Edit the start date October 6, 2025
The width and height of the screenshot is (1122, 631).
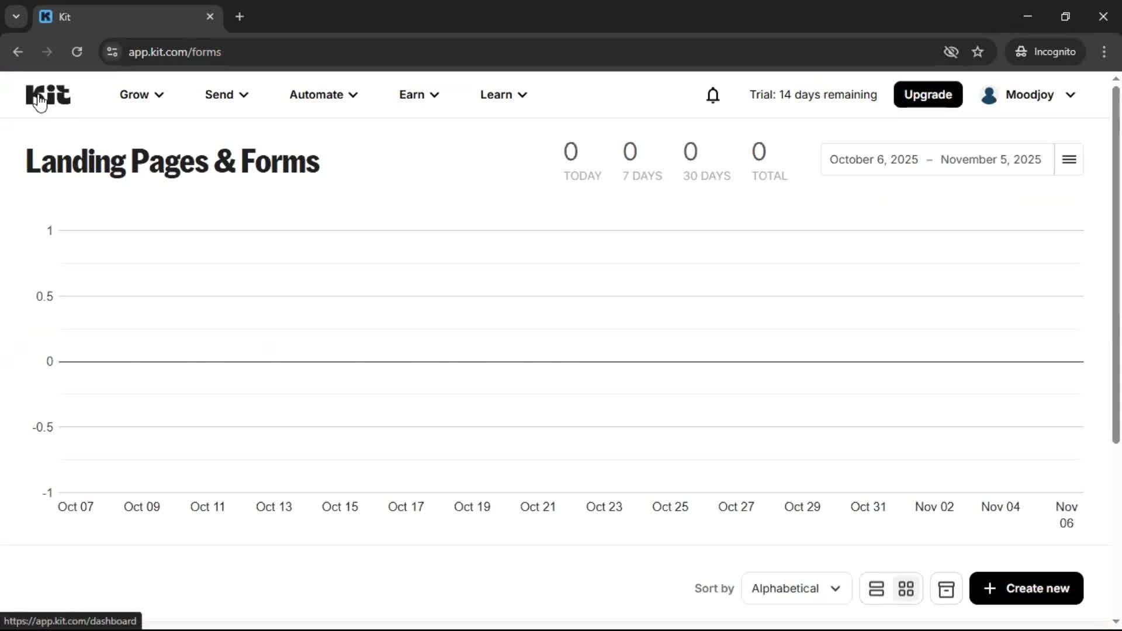(873, 159)
